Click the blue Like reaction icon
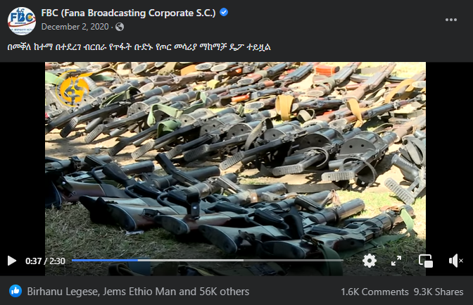 (x=15, y=291)
